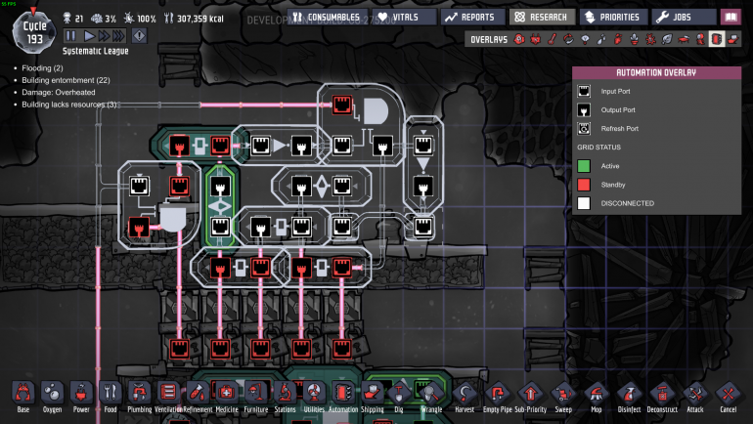
Task: Activate the Disinfect tool
Action: [x=629, y=398]
